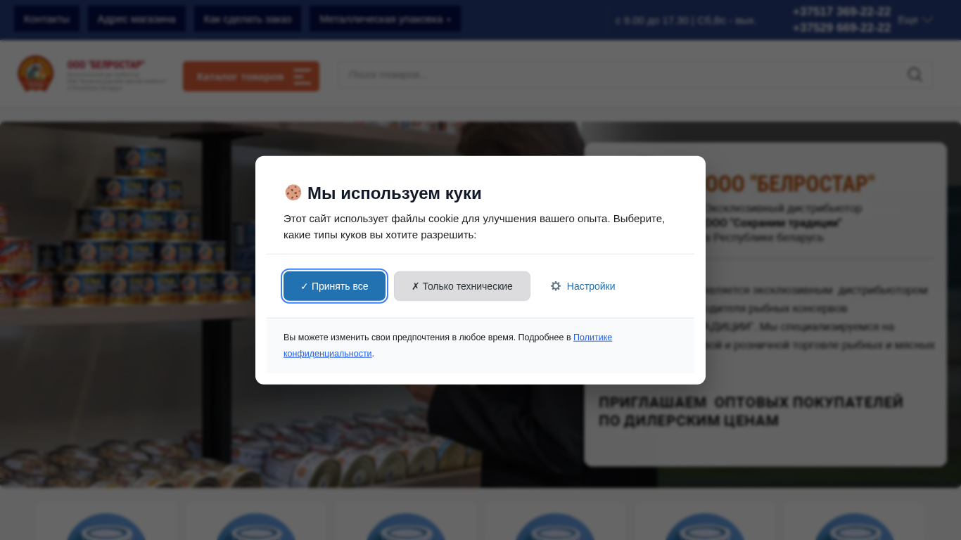Call phone number +37529 669-22-22

click(841, 28)
